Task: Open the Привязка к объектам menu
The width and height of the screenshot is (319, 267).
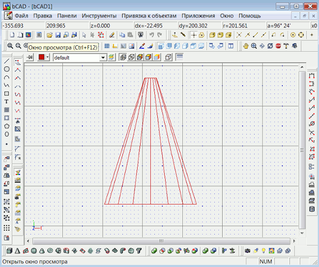Action: [149, 16]
